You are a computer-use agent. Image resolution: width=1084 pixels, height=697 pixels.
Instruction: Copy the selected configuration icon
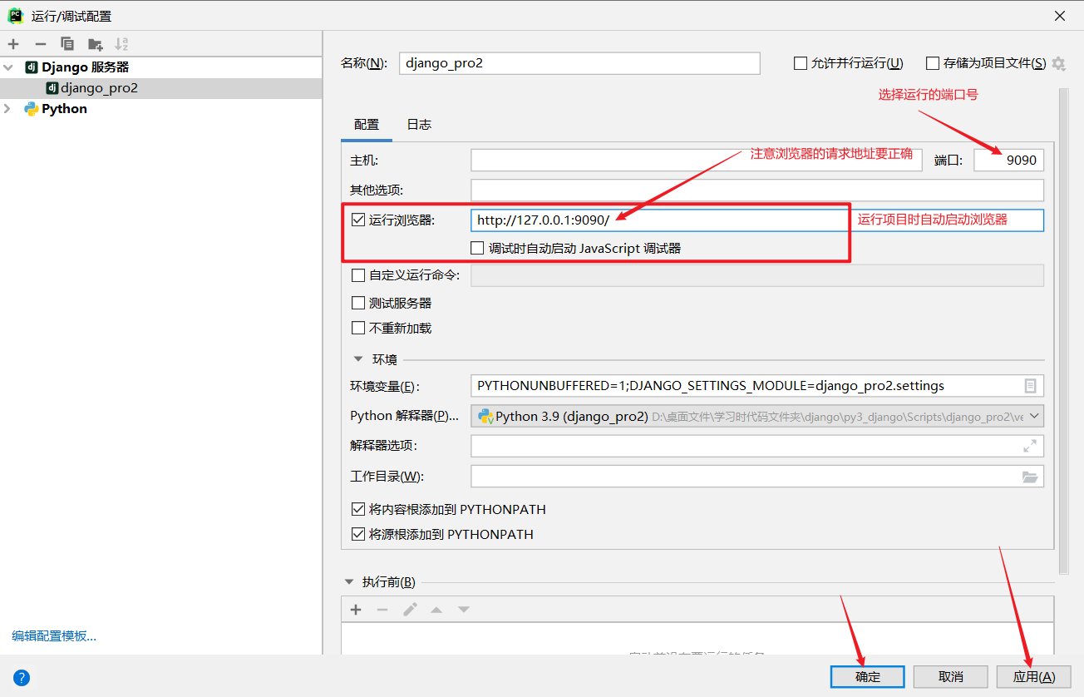click(67, 44)
